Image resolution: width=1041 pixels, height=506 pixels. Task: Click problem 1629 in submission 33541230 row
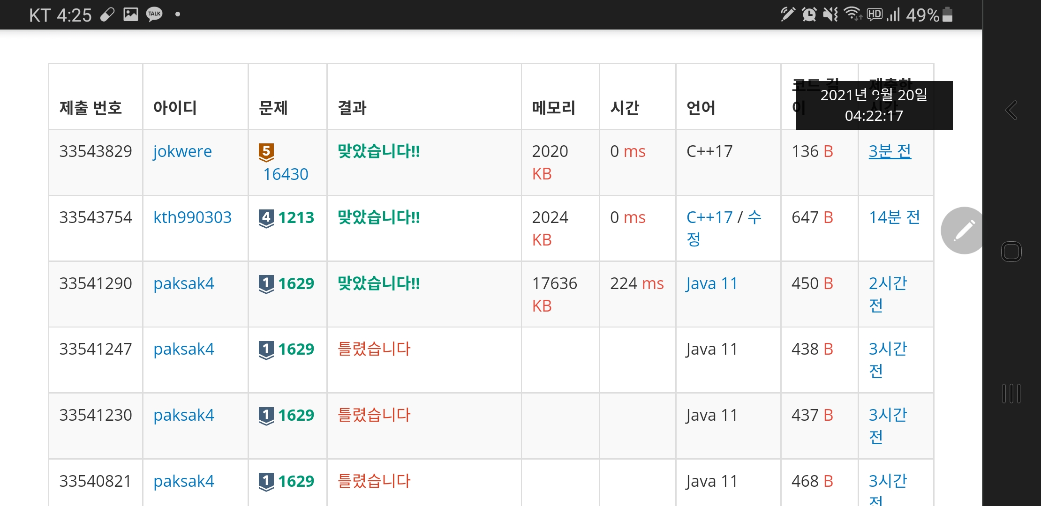tap(296, 415)
